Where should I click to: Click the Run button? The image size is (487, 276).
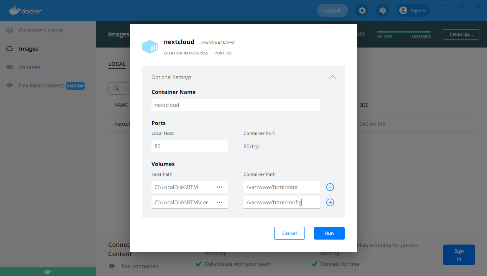click(x=329, y=233)
